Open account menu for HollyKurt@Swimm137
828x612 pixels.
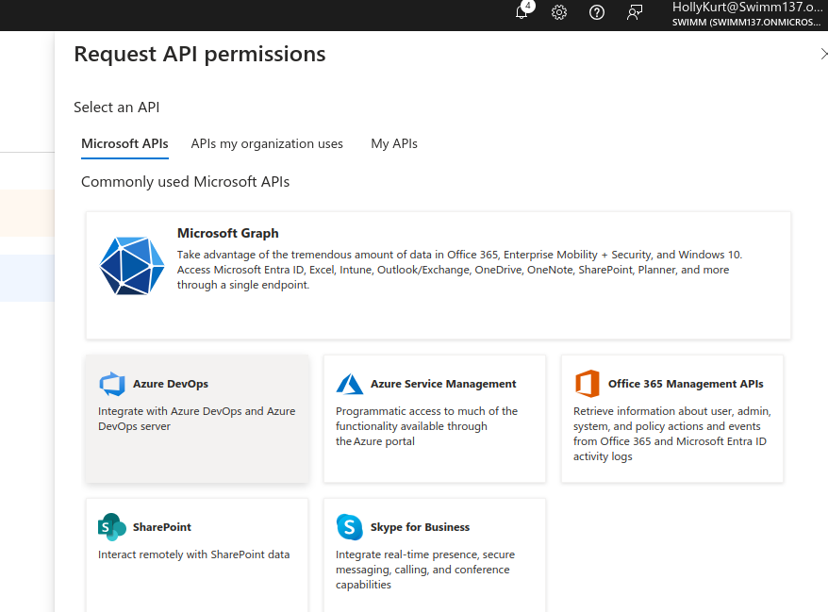coord(747,14)
